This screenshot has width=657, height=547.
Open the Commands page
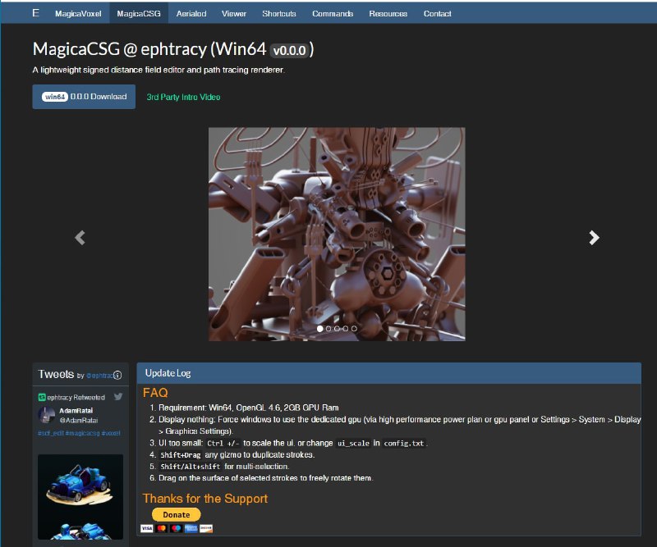pos(333,13)
